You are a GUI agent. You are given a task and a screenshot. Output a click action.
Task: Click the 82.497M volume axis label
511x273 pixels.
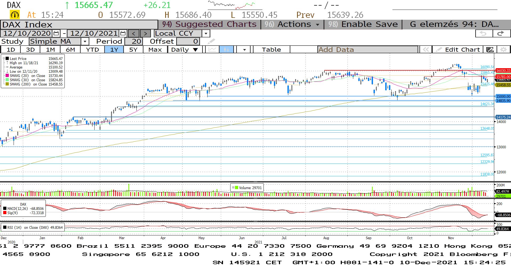coord(503,191)
